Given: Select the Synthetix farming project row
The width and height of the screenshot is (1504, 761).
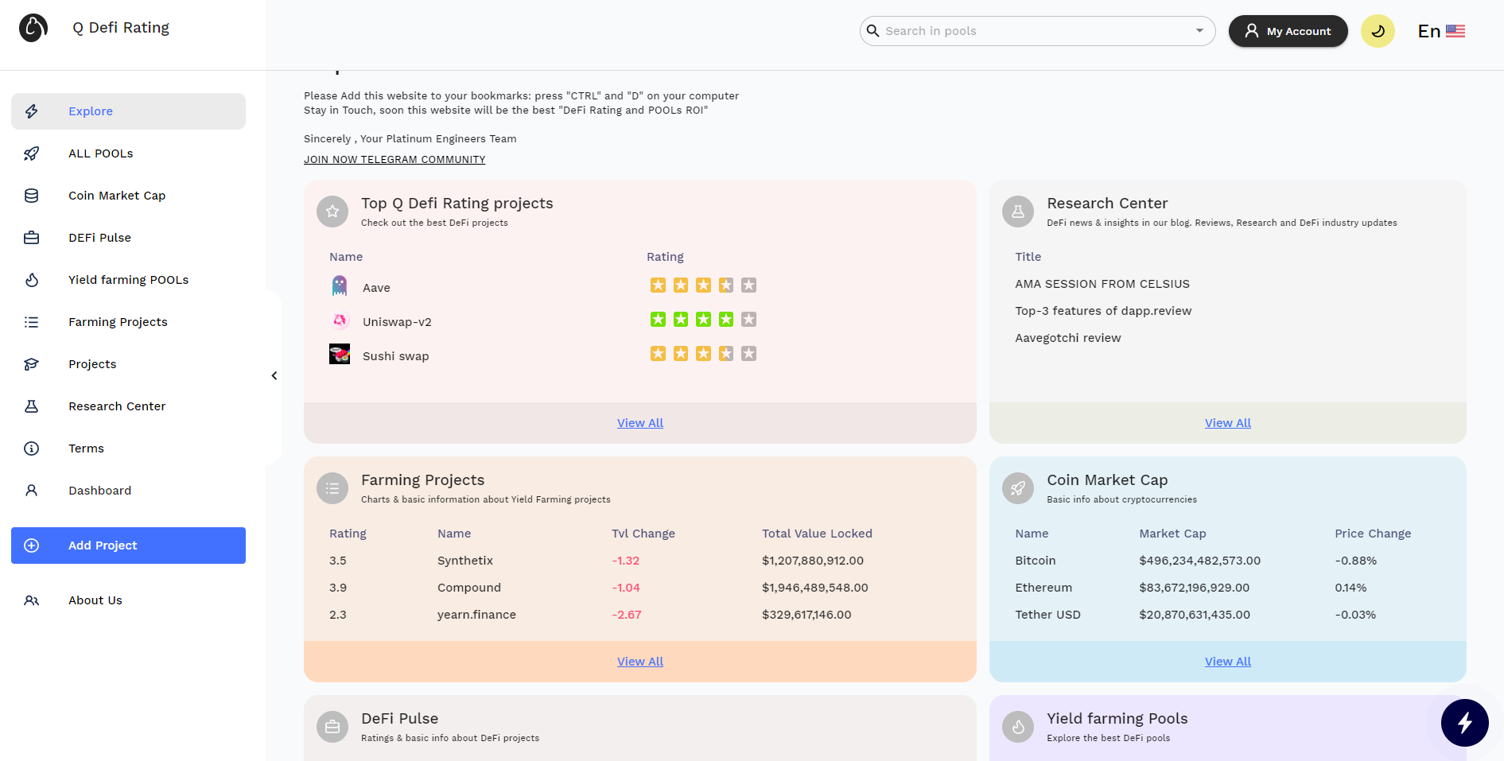Looking at the screenshot, I should (x=640, y=561).
